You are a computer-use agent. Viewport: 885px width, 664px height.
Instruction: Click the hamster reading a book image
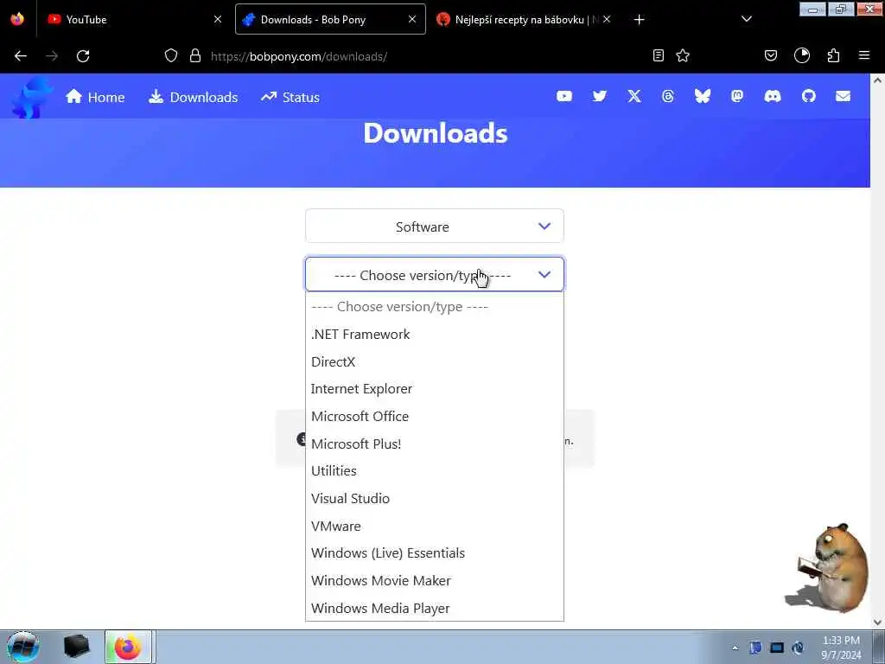pyautogui.click(x=828, y=567)
